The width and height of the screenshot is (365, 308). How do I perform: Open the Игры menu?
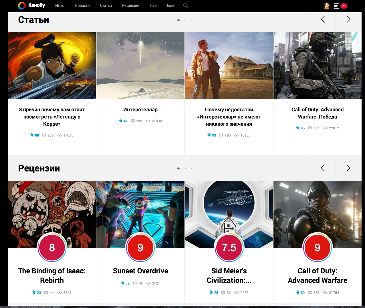point(60,5)
